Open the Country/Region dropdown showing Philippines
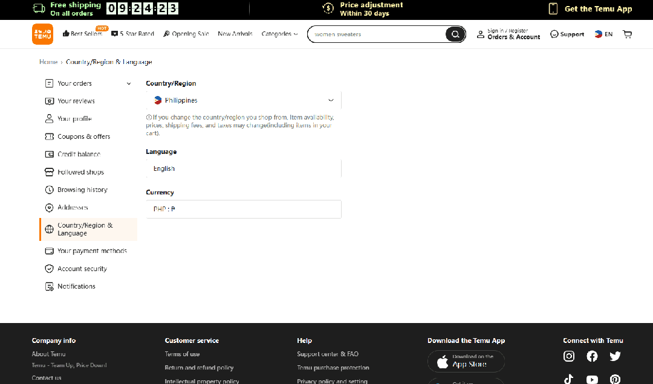 tap(244, 100)
